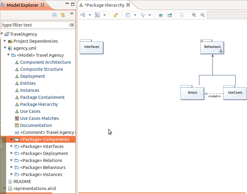Image resolution: width=247 pixels, height=194 pixels.
Task: Expand Project Dependencies node
Action: 5,41
